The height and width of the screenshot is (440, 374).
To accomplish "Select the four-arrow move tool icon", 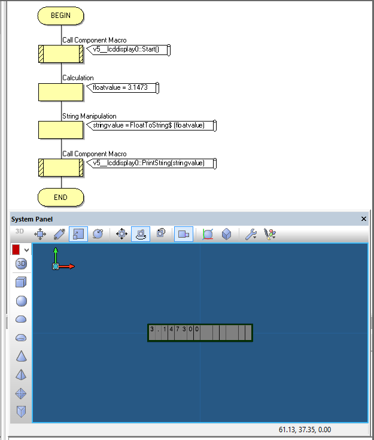I will pos(41,234).
